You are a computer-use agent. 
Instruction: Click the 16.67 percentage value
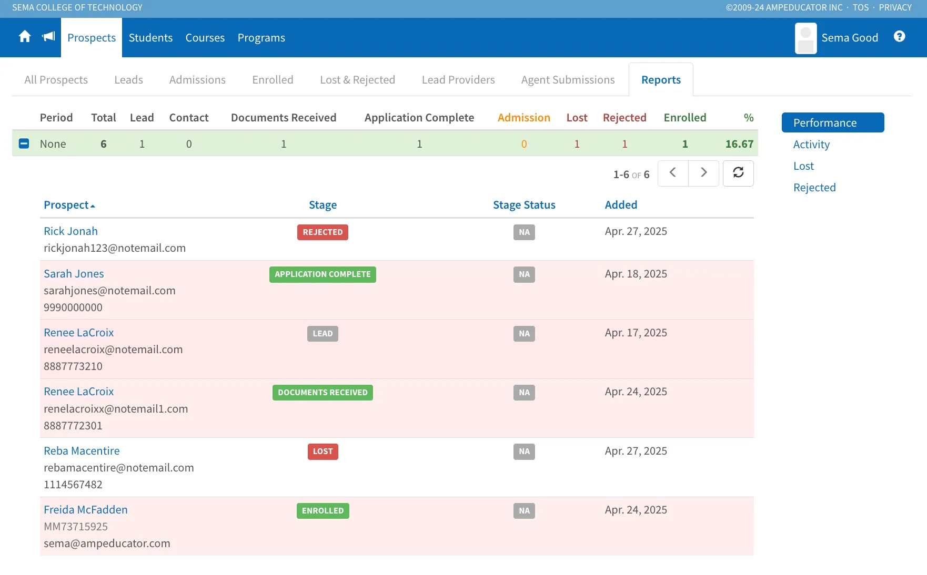pyautogui.click(x=739, y=144)
